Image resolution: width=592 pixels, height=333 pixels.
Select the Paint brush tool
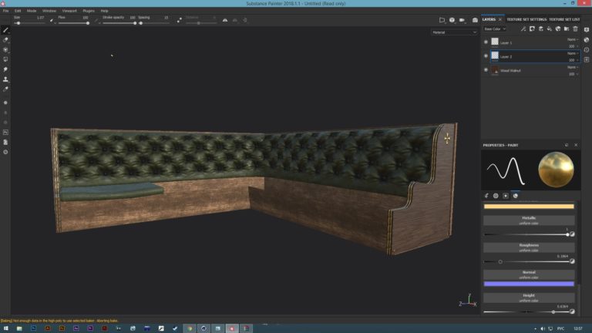[x=5, y=30]
